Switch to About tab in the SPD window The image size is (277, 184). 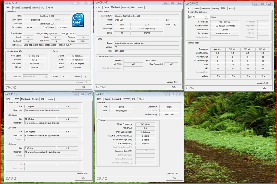[231, 8]
